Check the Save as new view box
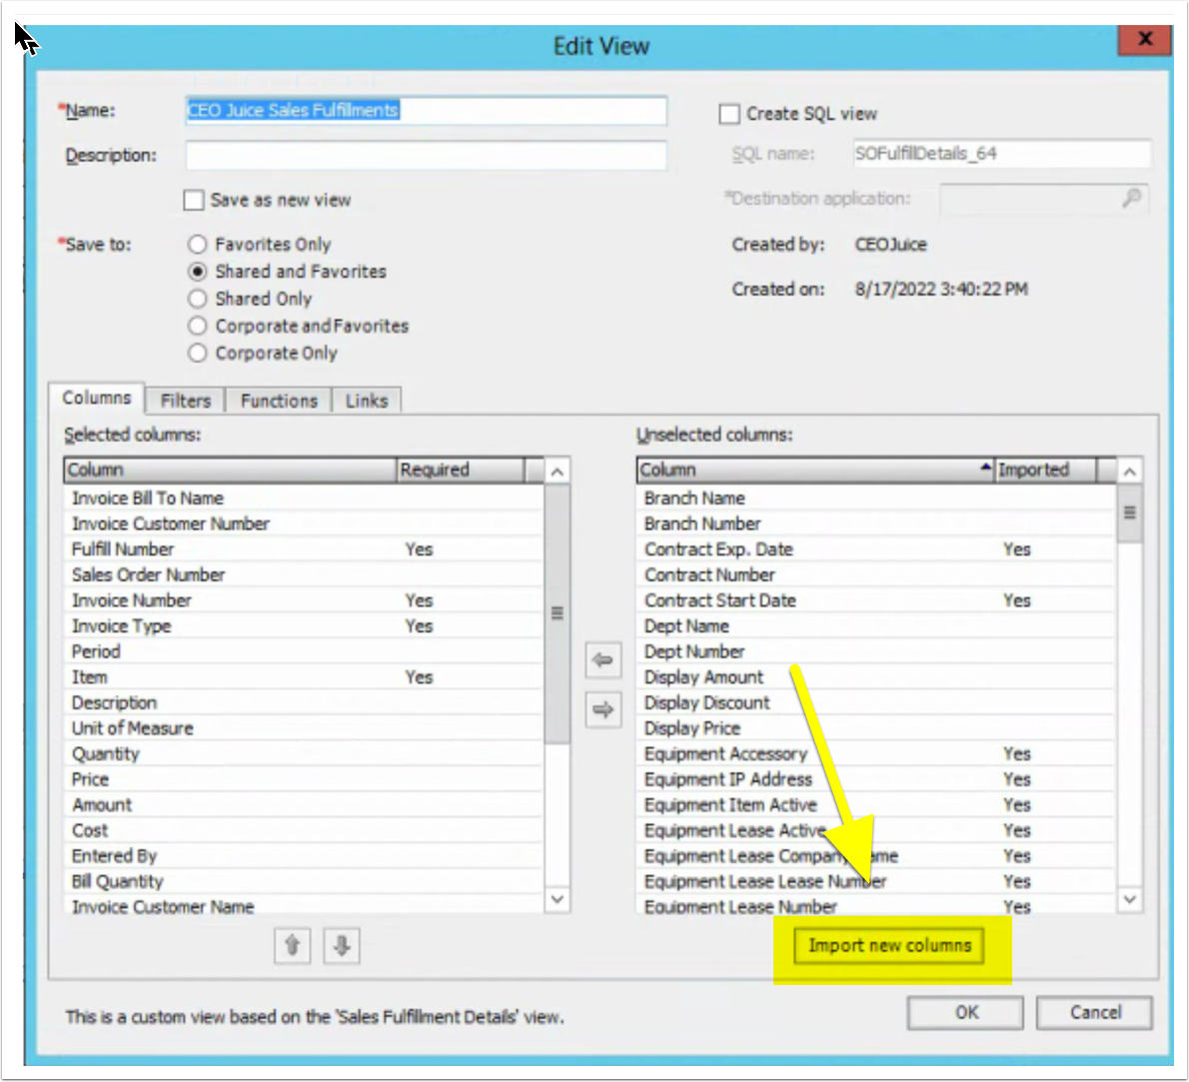The image size is (1189, 1082). click(195, 200)
